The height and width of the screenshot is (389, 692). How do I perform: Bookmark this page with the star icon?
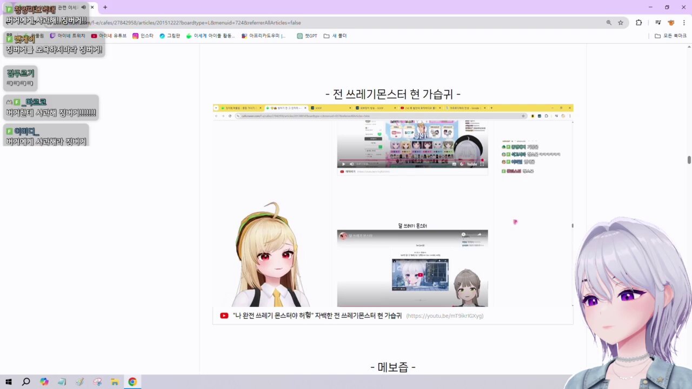coord(621,23)
